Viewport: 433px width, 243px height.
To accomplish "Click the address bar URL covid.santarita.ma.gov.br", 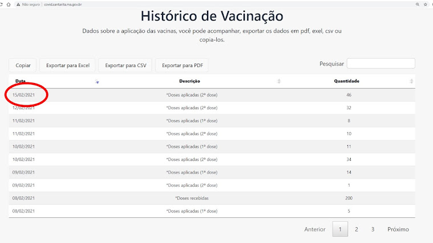I will (63, 5).
